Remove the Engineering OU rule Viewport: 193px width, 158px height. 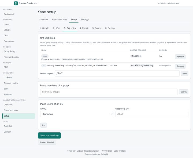[180, 66]
